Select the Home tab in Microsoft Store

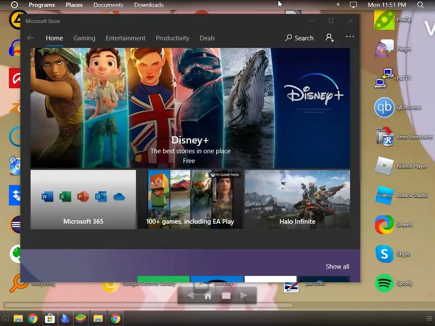click(x=54, y=38)
